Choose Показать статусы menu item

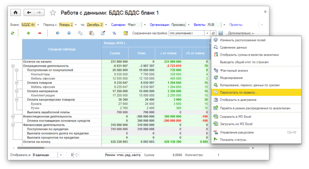coord(256,140)
